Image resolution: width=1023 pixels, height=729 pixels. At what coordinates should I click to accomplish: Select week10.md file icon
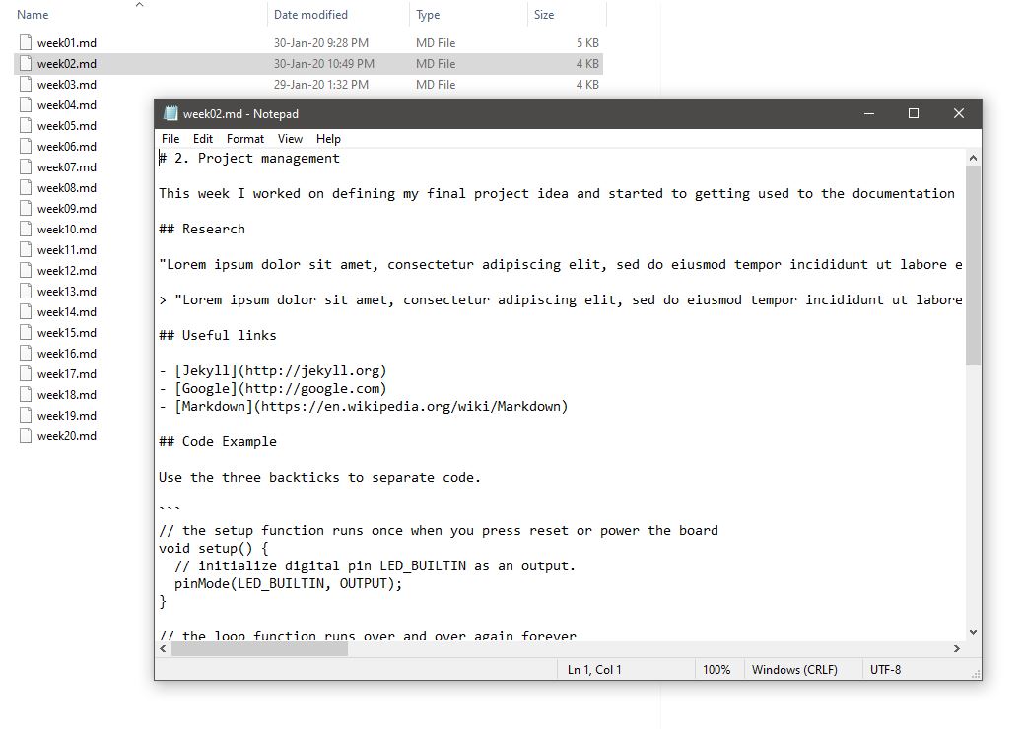pyautogui.click(x=26, y=230)
